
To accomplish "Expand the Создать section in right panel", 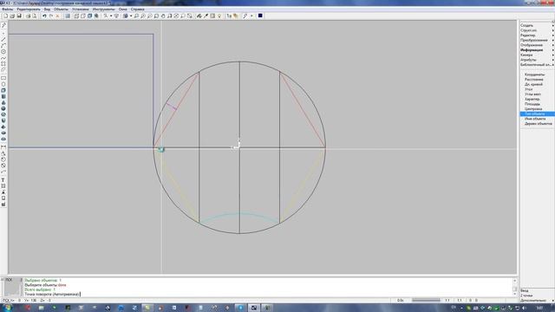I will point(537,25).
